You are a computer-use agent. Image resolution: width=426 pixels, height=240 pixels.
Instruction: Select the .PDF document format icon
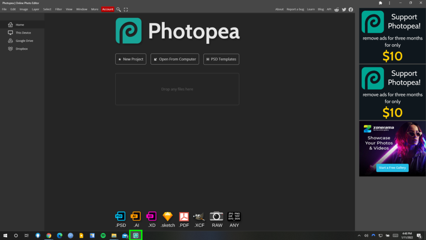tap(183, 217)
